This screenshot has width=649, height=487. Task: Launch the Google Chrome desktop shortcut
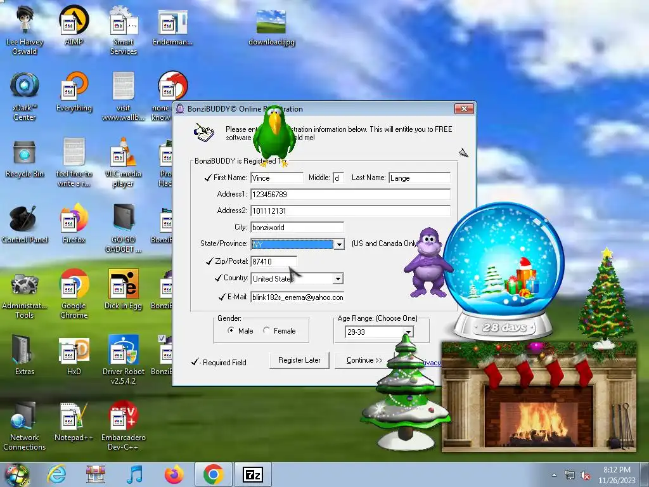click(x=74, y=294)
